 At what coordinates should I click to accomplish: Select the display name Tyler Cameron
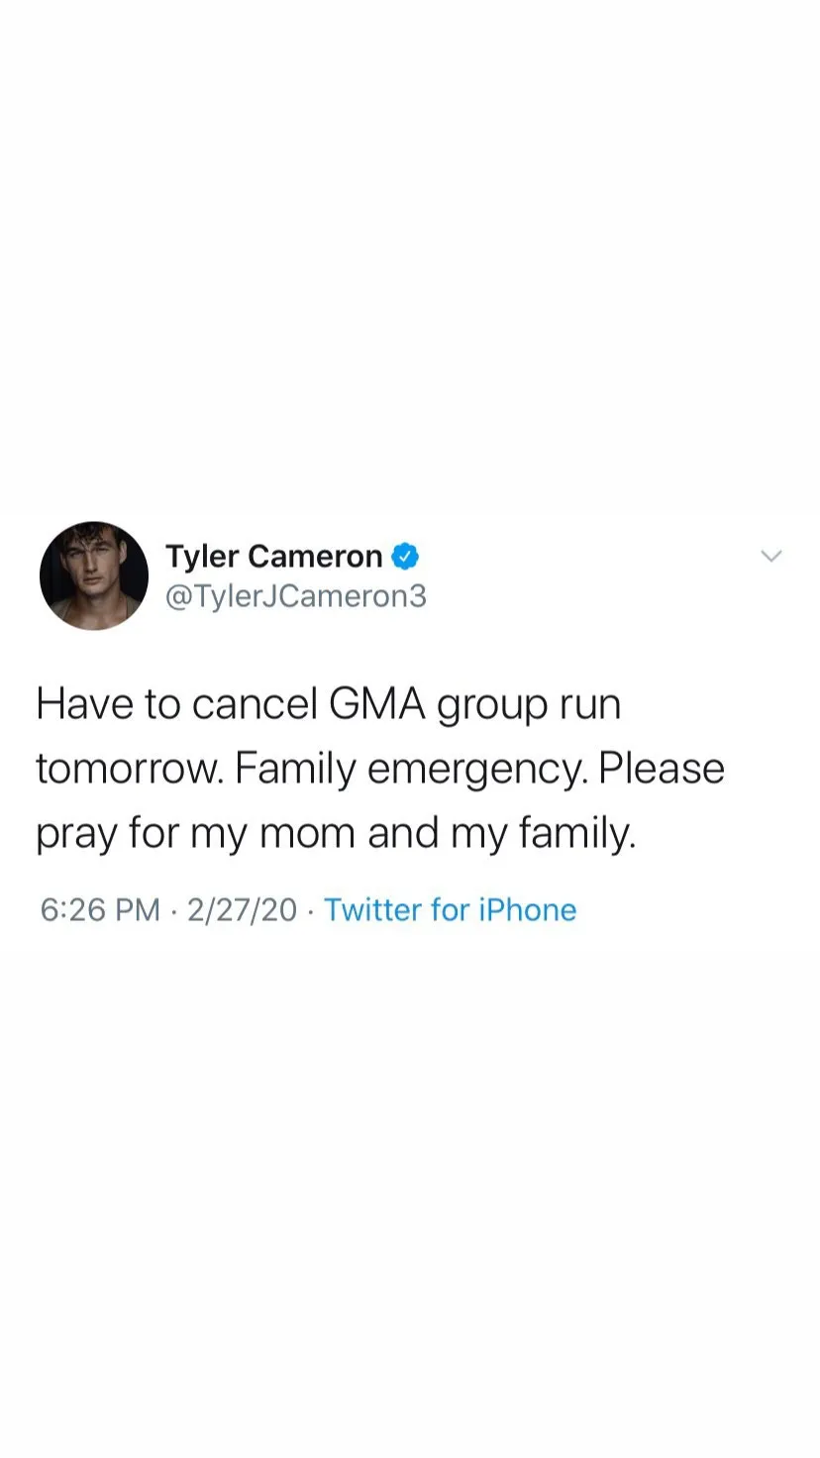[x=274, y=556]
